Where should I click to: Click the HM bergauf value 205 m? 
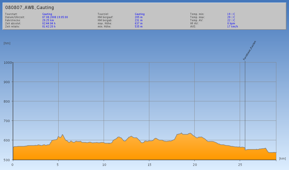click(x=139, y=17)
